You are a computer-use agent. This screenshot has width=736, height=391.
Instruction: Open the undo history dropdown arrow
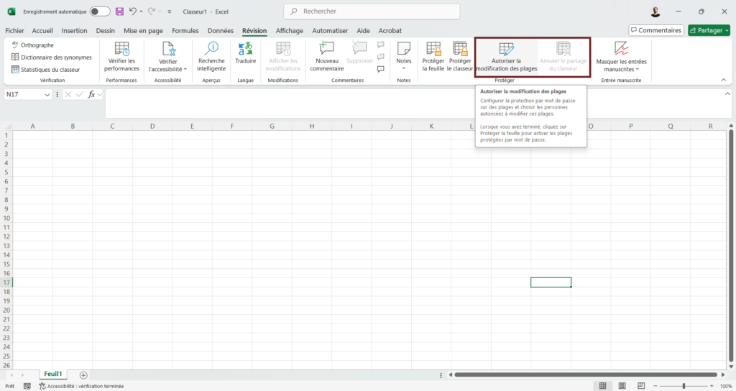click(x=142, y=11)
